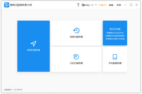This screenshot has height=94, width=142.
Task: Click the crown VIP icon beside Ruby
Action: click(x=92, y=5)
